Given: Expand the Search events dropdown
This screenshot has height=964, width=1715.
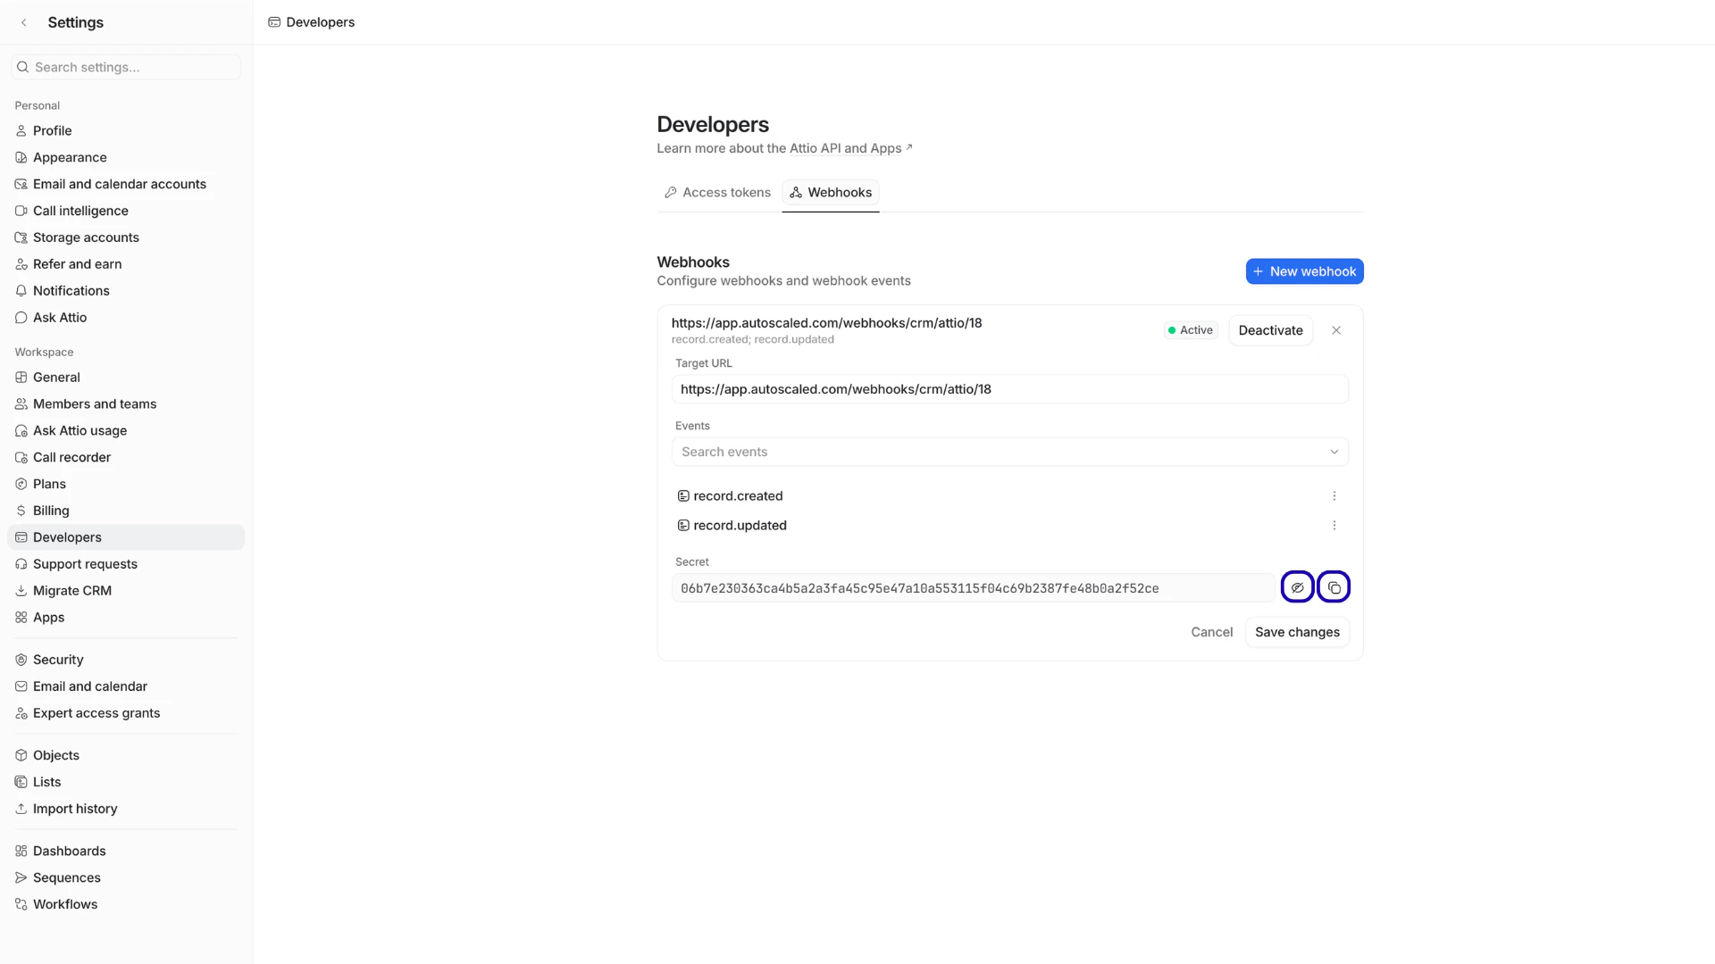Looking at the screenshot, I should tap(1334, 452).
